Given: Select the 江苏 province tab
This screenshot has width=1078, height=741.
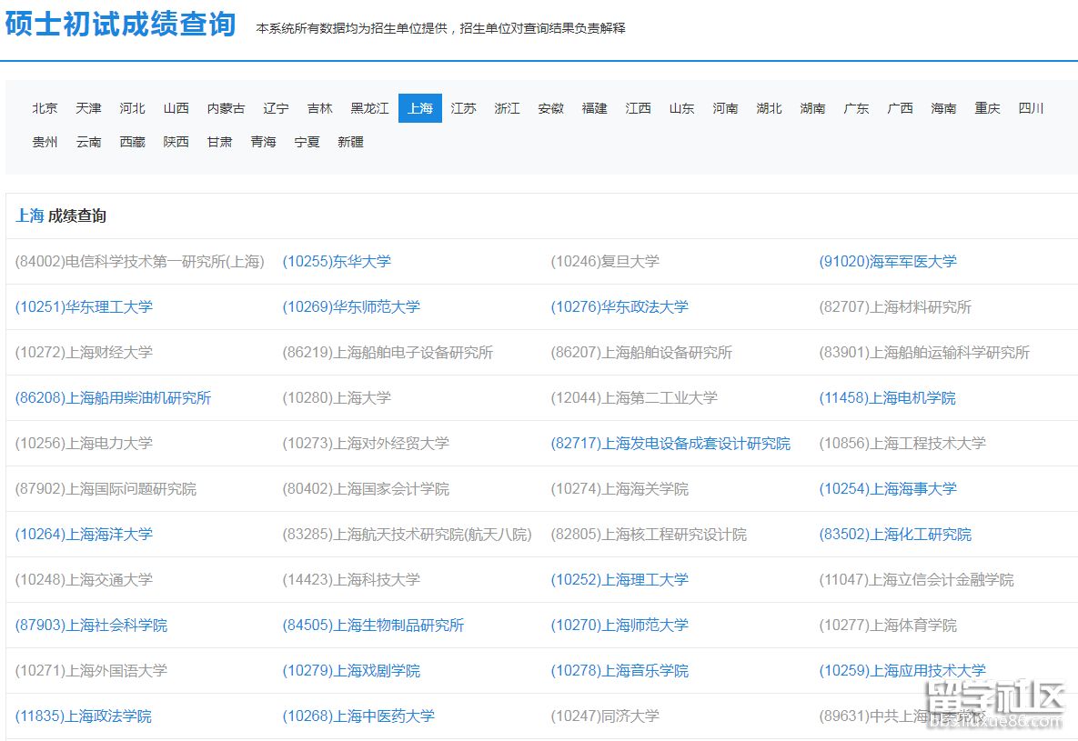Looking at the screenshot, I should tap(463, 107).
